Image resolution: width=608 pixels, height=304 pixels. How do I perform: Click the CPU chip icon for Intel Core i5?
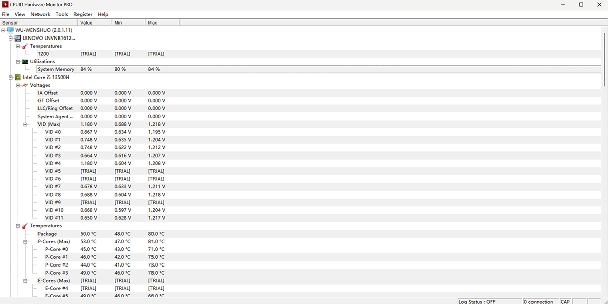point(18,78)
